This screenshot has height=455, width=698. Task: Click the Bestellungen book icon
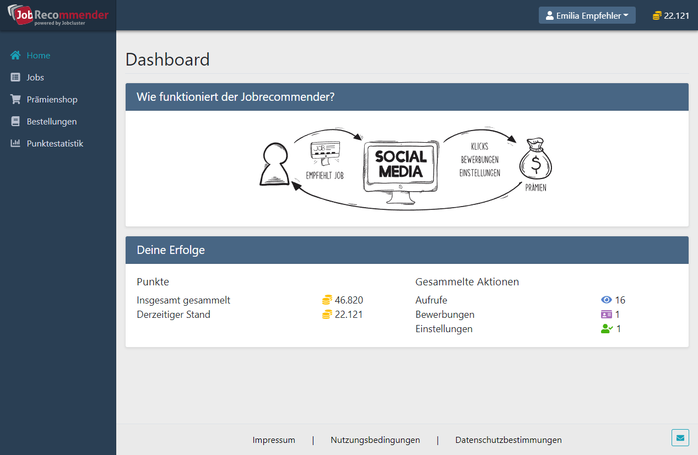15,122
